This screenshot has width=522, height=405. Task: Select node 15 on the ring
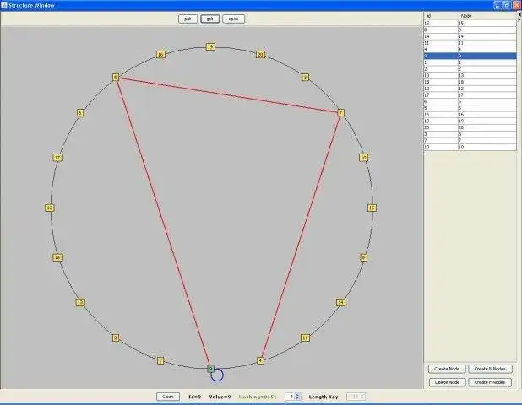[x=371, y=208]
